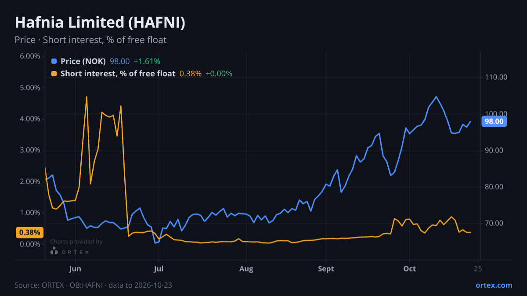Click the 4.00% left axis label
Image resolution: width=527 pixels, height=296 pixels.
point(30,119)
